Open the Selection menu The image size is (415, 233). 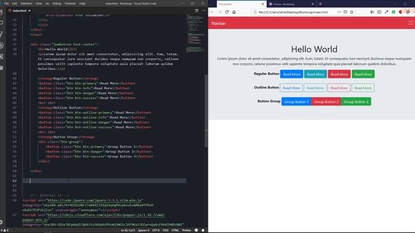tap(26, 3)
